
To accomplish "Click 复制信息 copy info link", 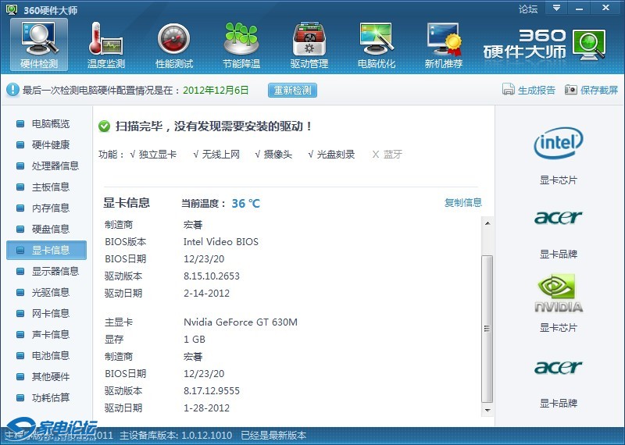I will click(x=463, y=203).
